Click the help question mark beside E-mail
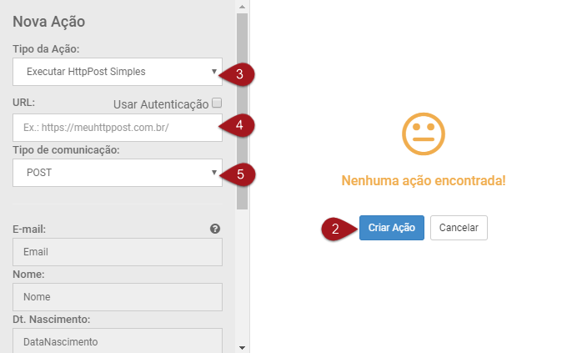This screenshot has width=587, height=353. [215, 229]
